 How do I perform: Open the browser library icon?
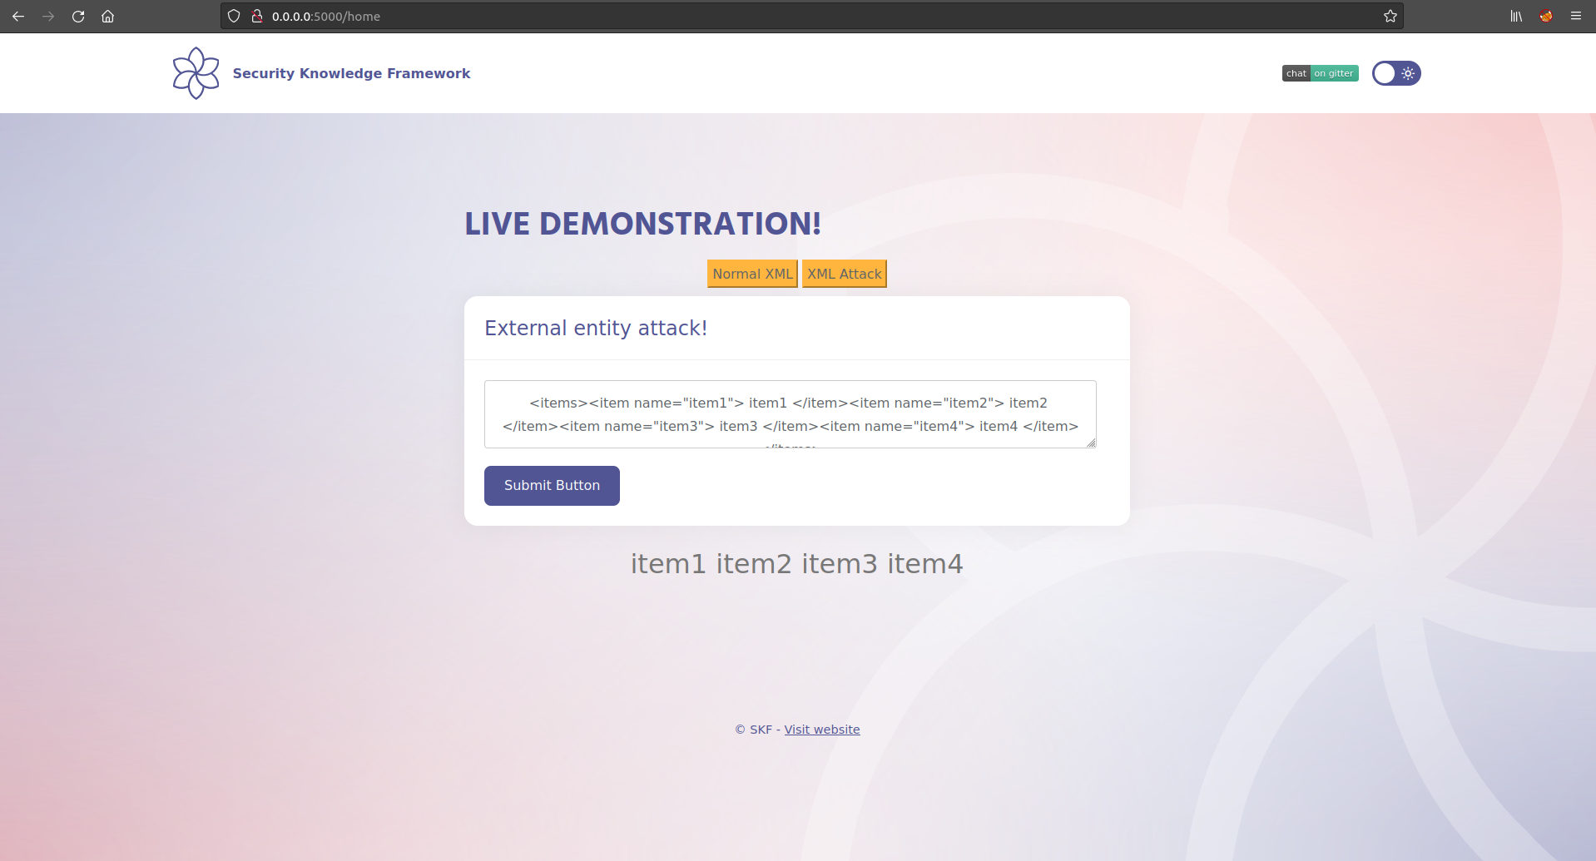pyautogui.click(x=1516, y=16)
